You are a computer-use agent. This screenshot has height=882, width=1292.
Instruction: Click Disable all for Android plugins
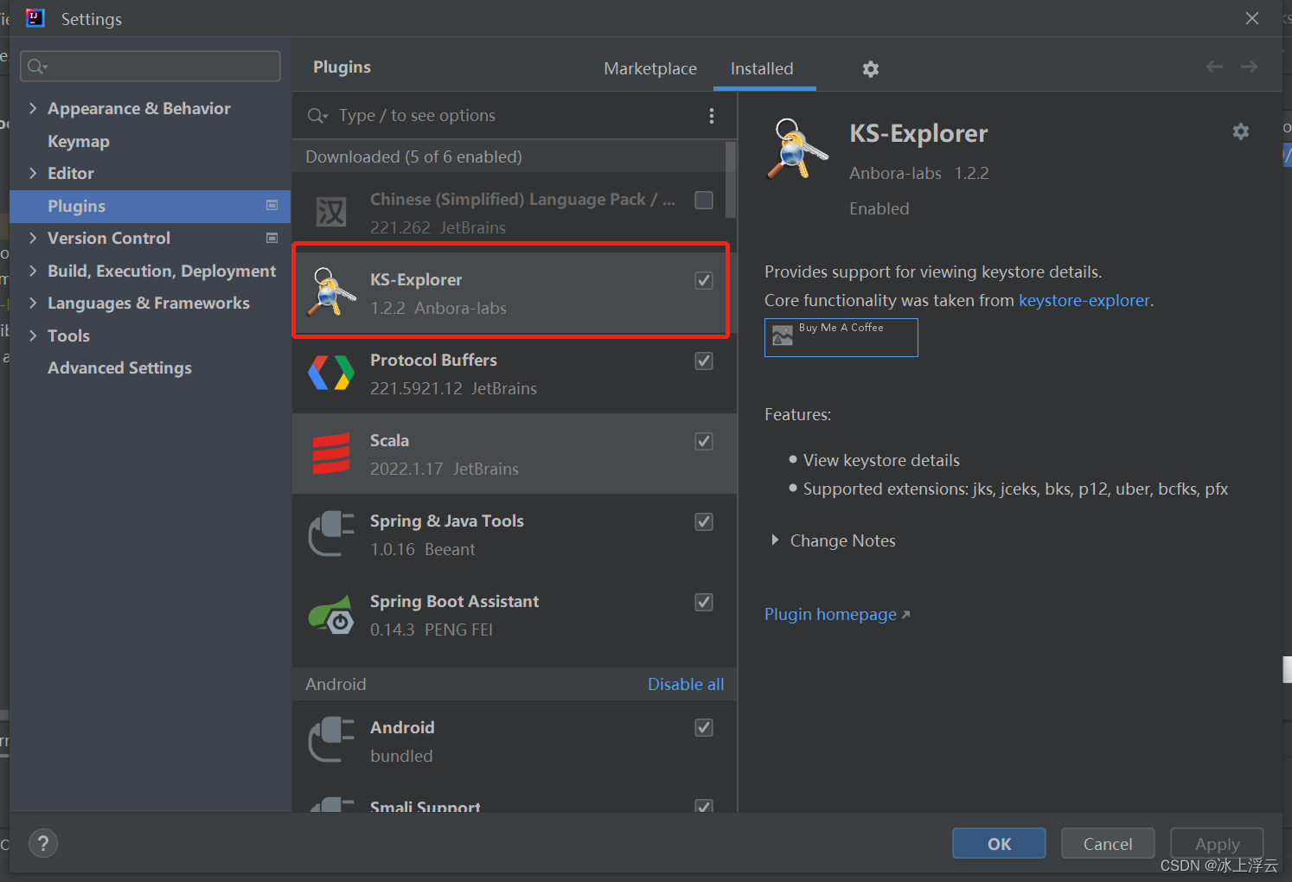(x=686, y=684)
